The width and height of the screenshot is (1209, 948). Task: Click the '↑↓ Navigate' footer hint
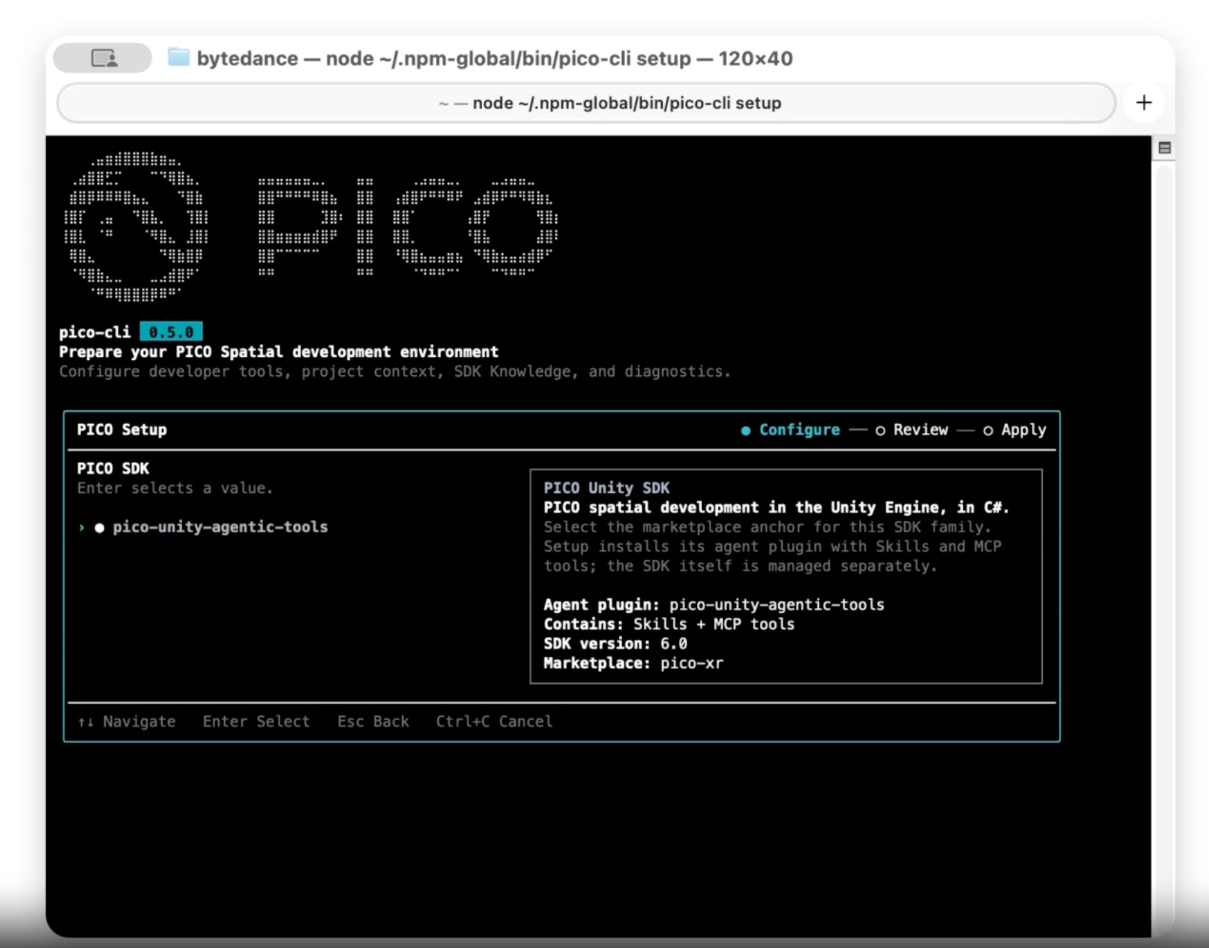[127, 721]
